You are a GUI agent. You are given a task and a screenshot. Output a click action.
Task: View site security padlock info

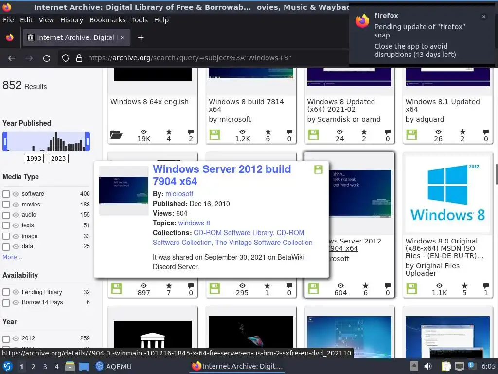79,58
